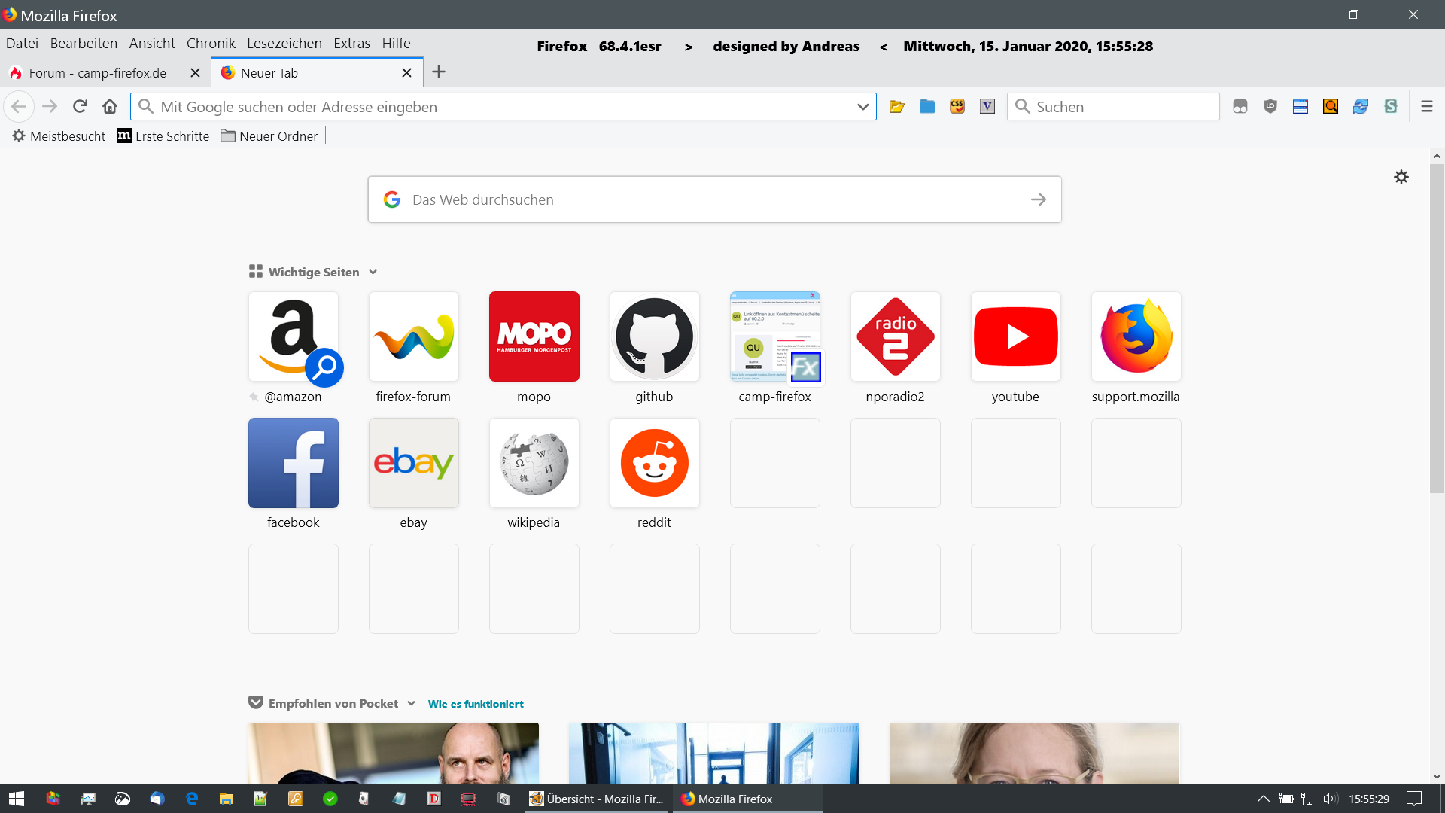Click the CSS extension toolbar icon
Screen dimensions: 1445x813
click(x=957, y=107)
